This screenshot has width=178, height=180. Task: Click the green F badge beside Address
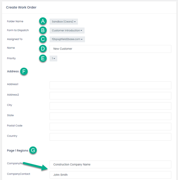[24, 71]
